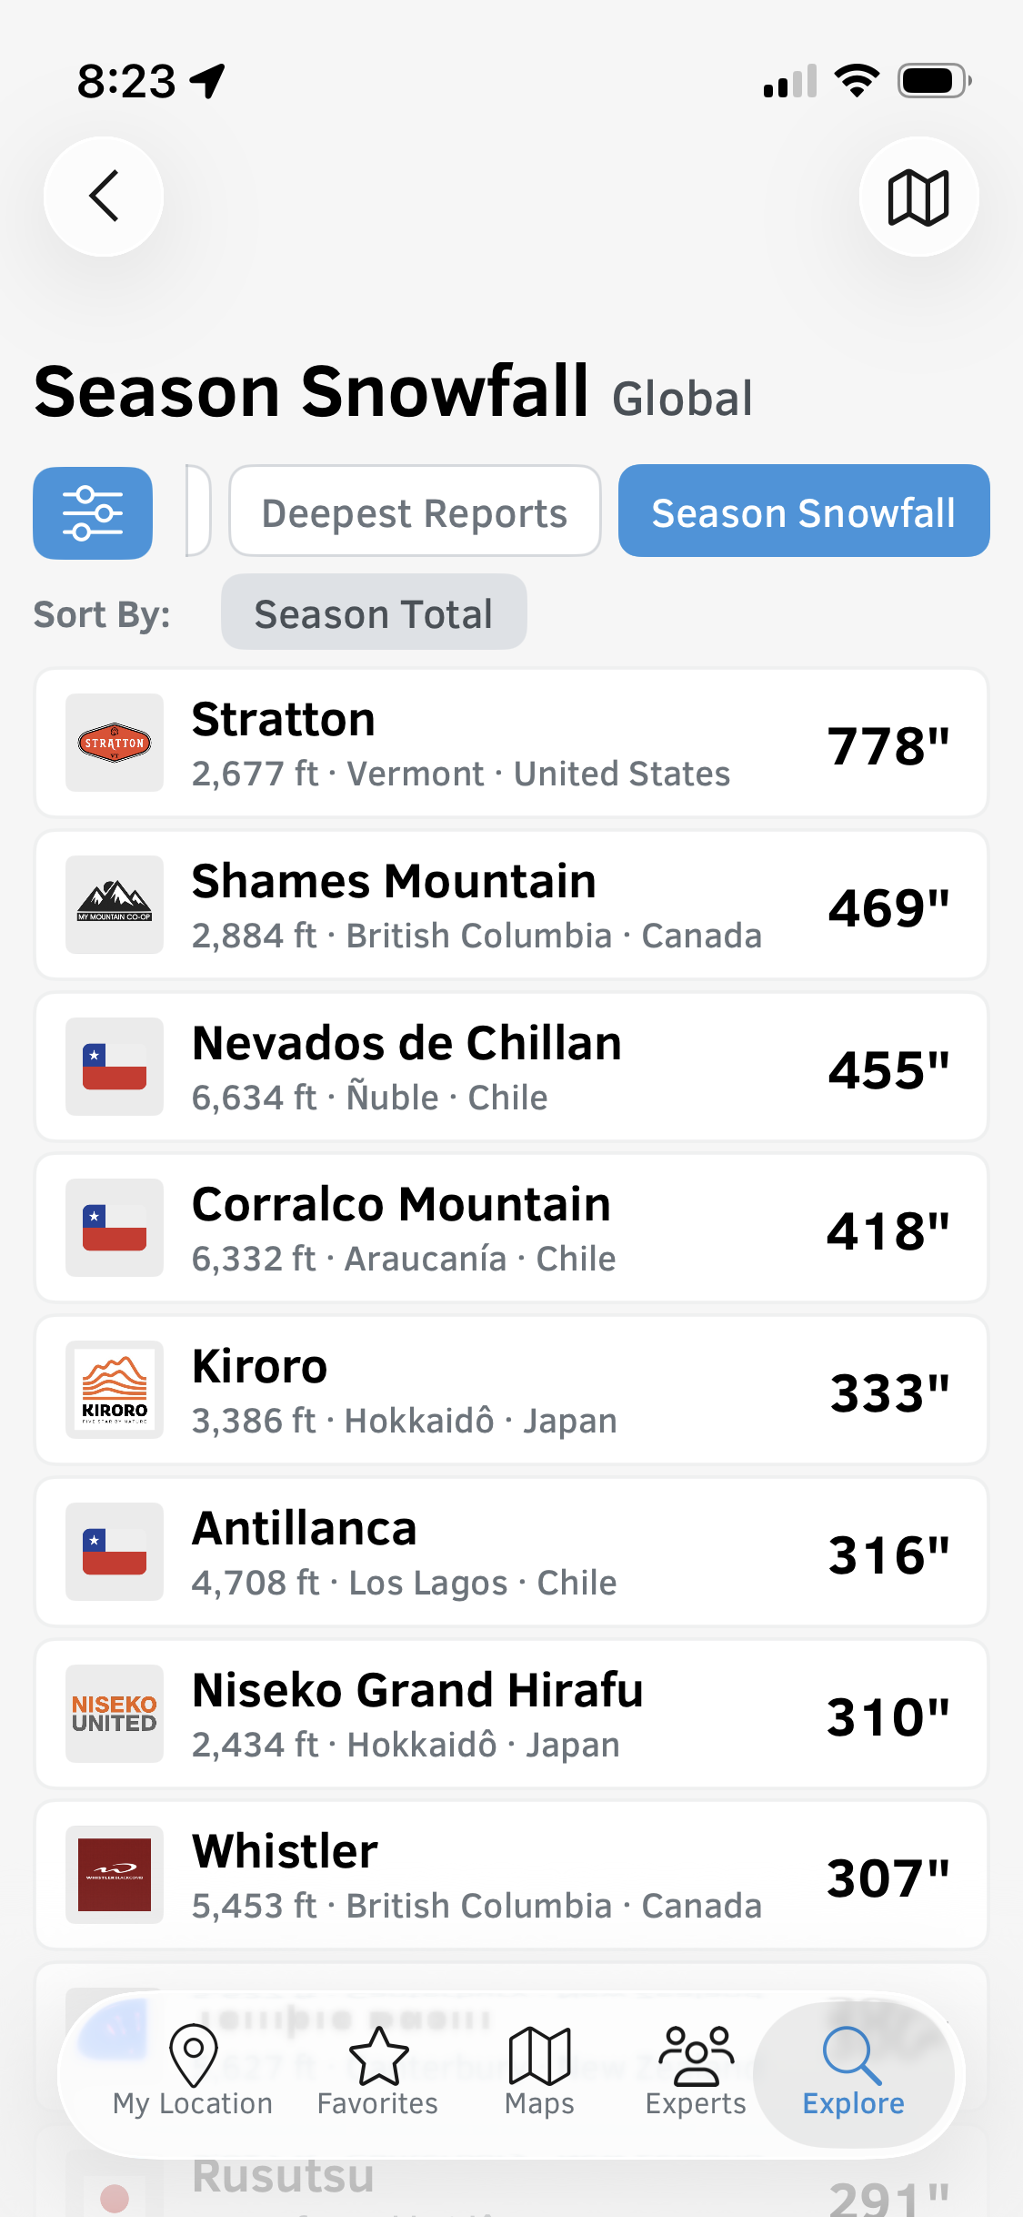Go to My Location tab

pos(193,2071)
